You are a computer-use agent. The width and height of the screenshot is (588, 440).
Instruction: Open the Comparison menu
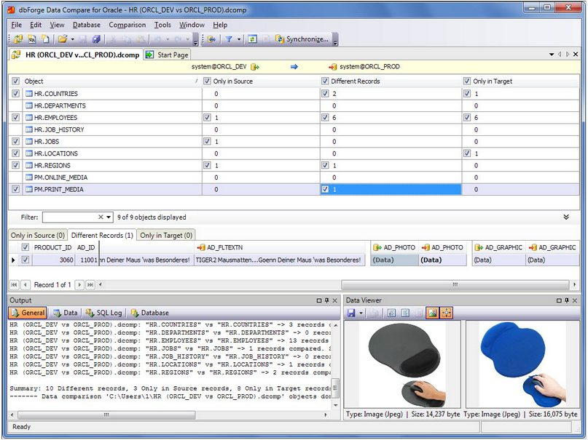coord(127,25)
